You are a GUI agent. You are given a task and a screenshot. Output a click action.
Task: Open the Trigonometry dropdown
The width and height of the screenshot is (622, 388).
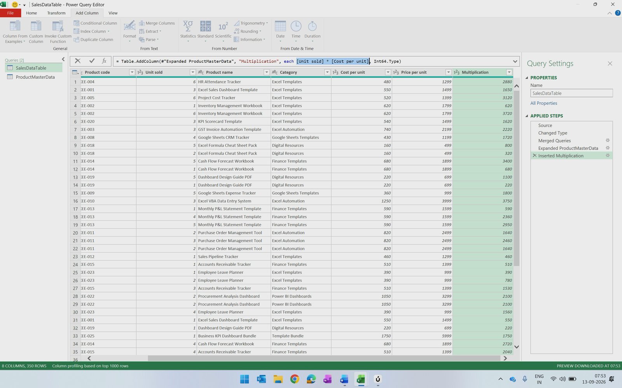[x=251, y=23]
